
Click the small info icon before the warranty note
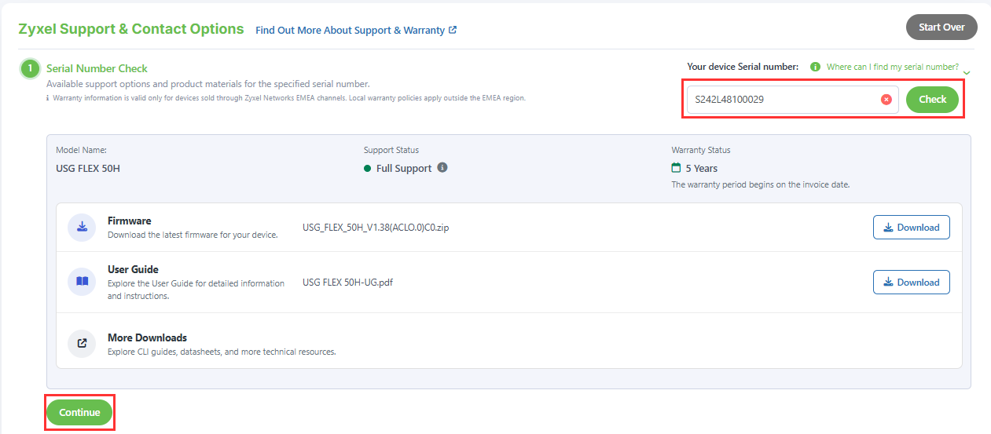pyautogui.click(x=48, y=99)
